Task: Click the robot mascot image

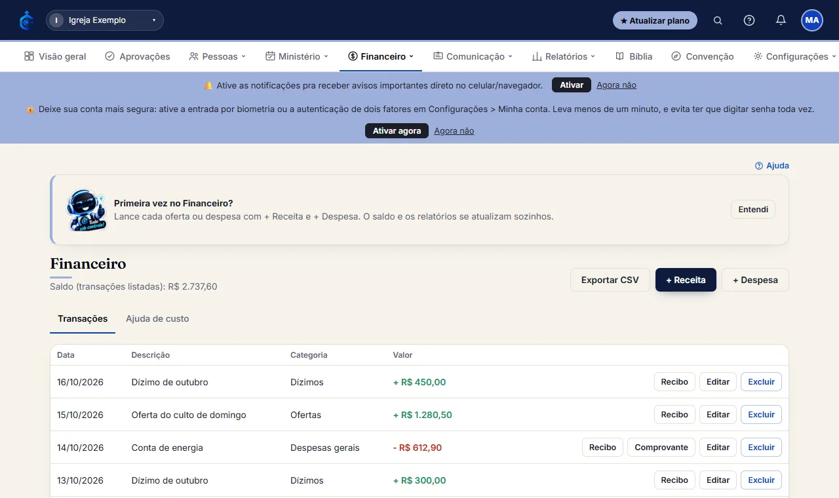Action: pyautogui.click(x=86, y=210)
